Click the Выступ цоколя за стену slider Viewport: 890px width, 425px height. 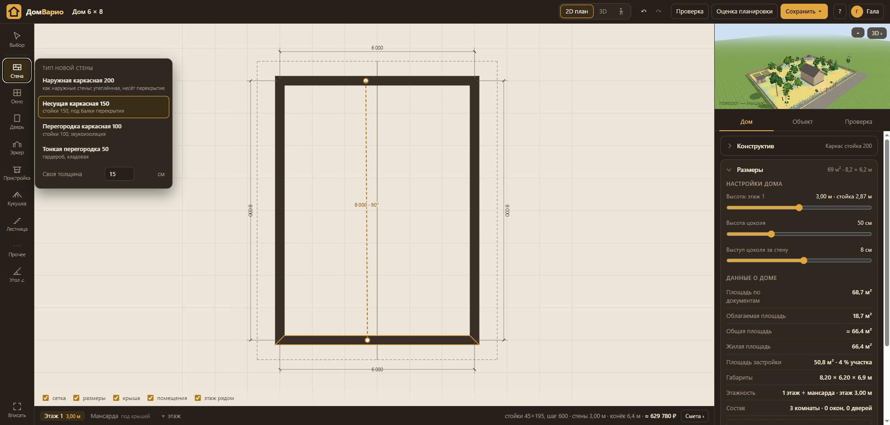[799, 260]
